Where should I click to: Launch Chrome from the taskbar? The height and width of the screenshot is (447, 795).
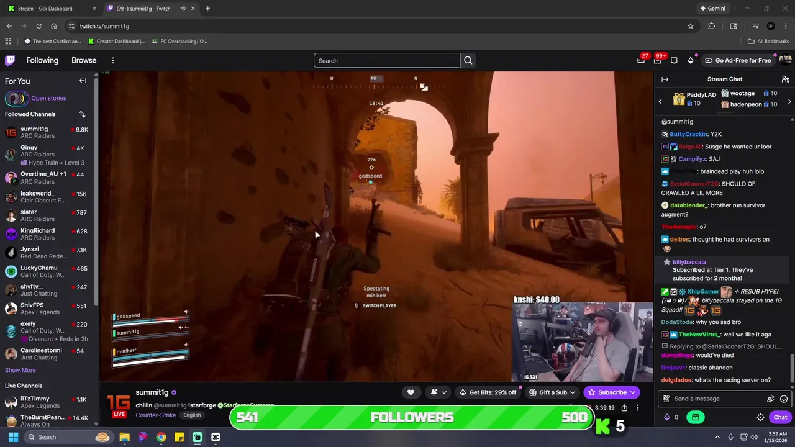[x=161, y=437]
